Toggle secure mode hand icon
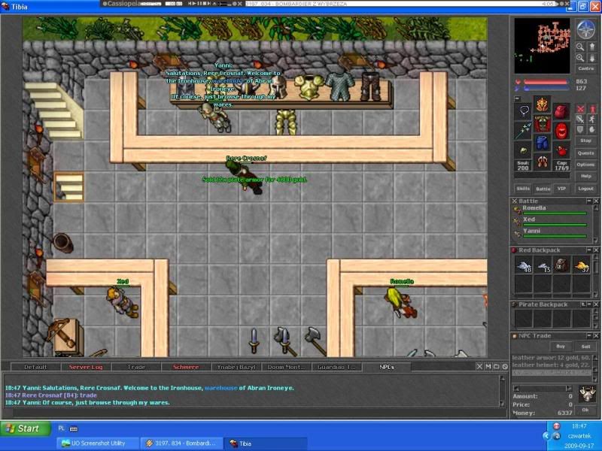The width and height of the screenshot is (602, 451). pyautogui.click(x=592, y=129)
